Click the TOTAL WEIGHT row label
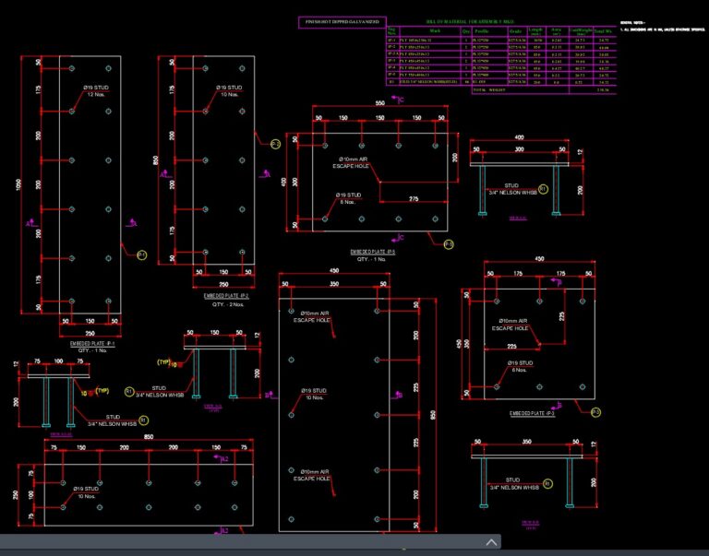Viewport: 709px width, 556px height. (x=488, y=89)
